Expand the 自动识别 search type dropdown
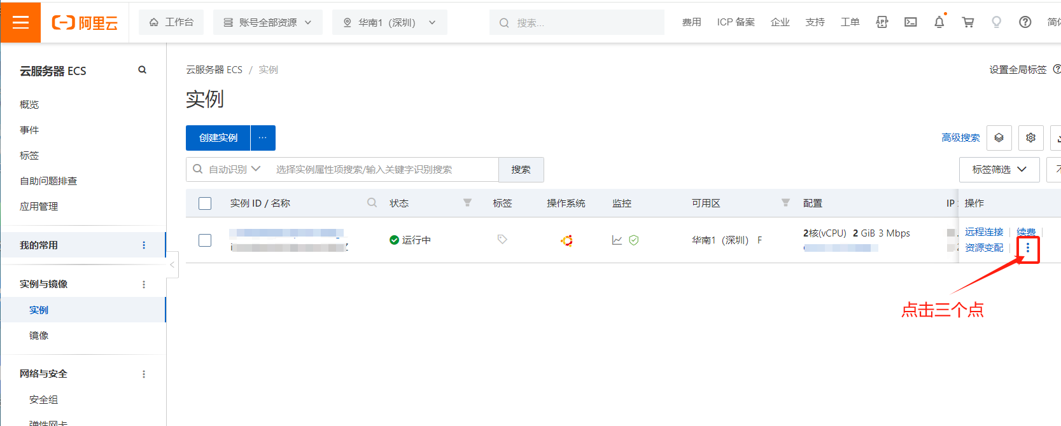Viewport: 1061px width, 426px height. click(234, 169)
